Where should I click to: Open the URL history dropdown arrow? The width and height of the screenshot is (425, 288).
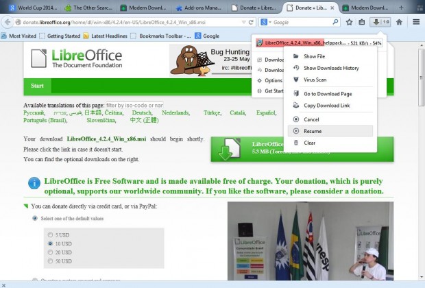click(x=243, y=22)
